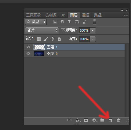This screenshot has height=130, width=131.
Task: Toggle lock all for layer
Action: [x=59, y=39]
